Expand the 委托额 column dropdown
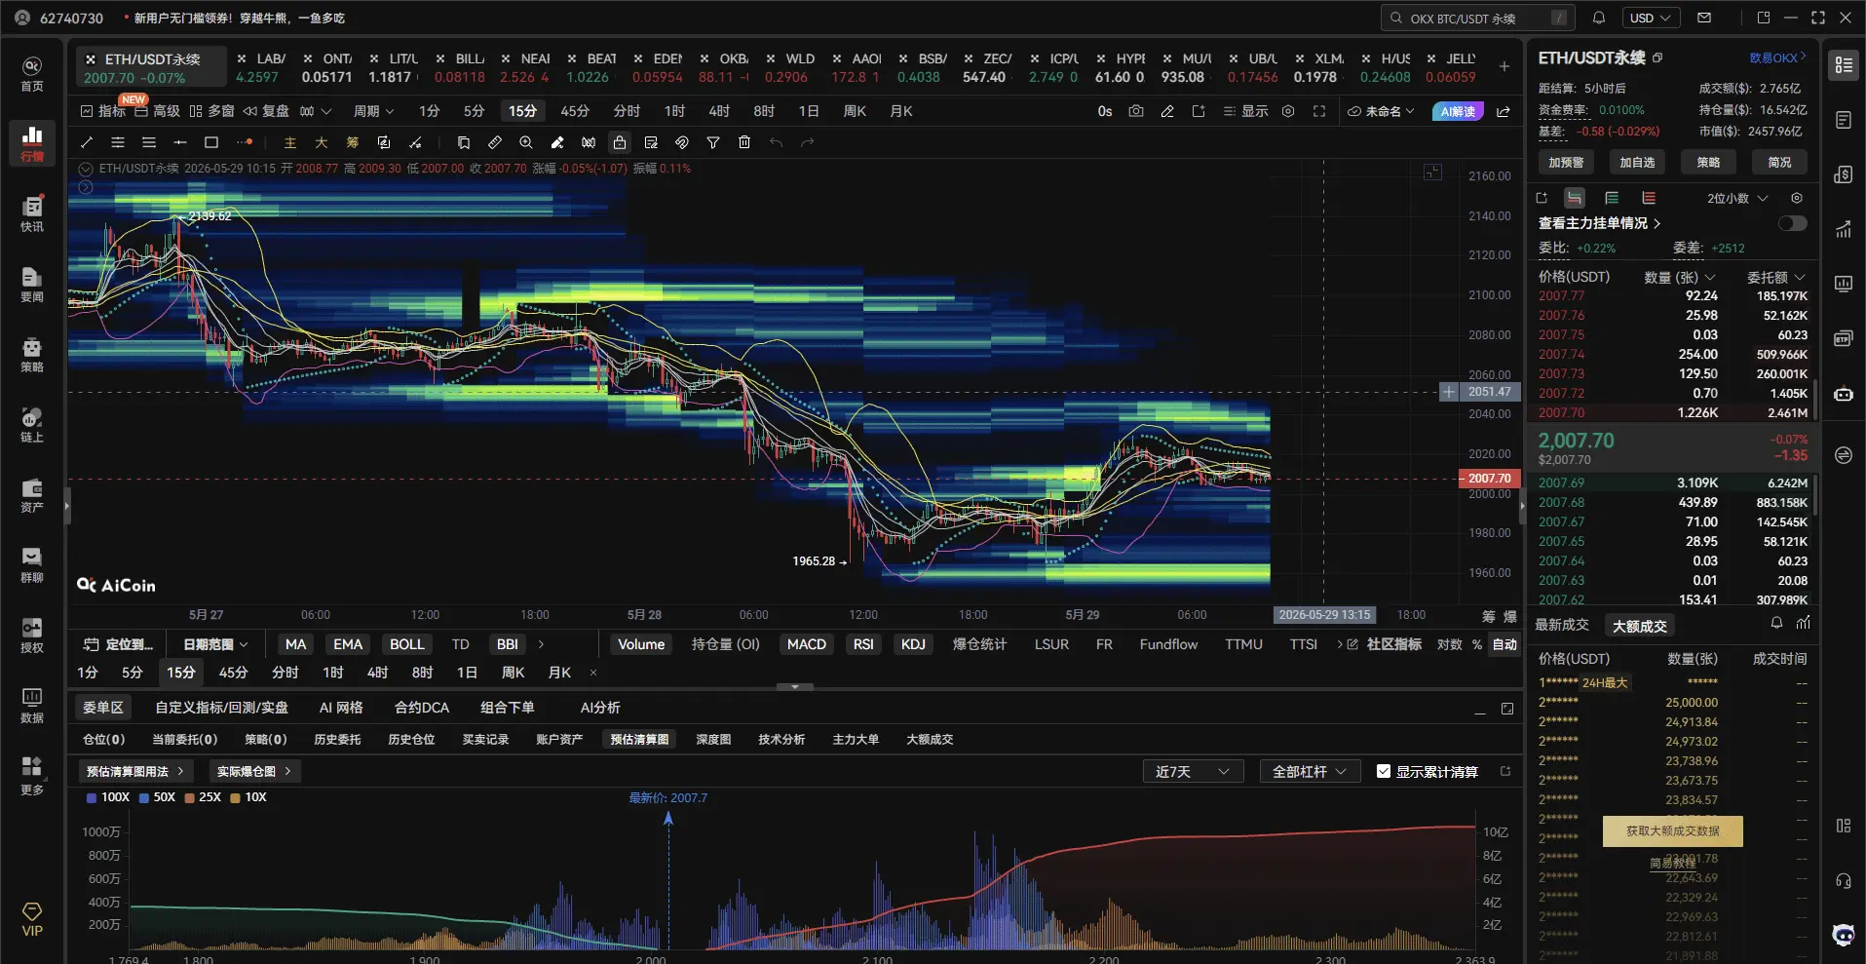1866x964 pixels. coord(1775,277)
